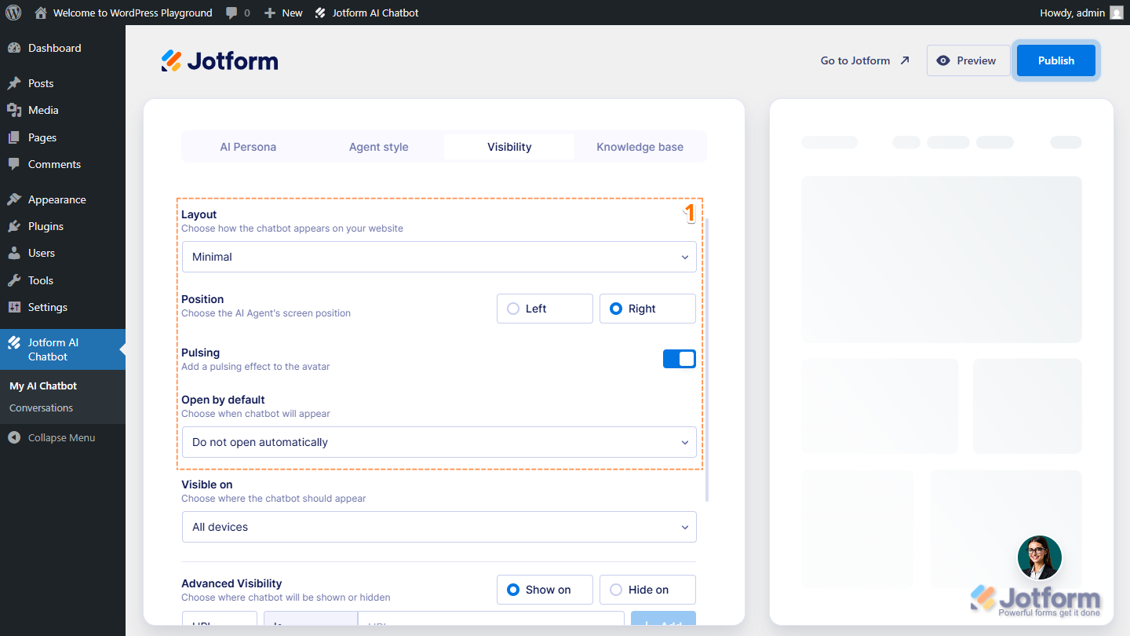Open the Open by default dropdown
The image size is (1130, 636).
click(439, 442)
